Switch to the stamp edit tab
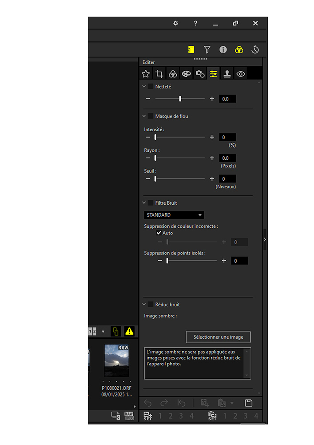The height and width of the screenshot is (445, 314). (x=227, y=74)
